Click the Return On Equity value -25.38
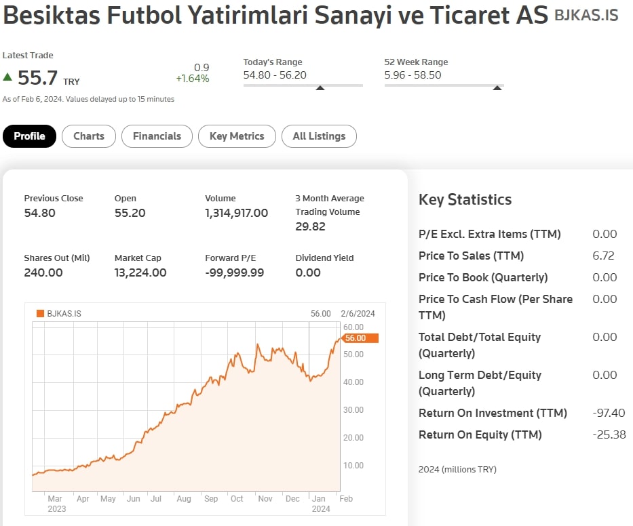This screenshot has height=526, width=633. (x=609, y=435)
